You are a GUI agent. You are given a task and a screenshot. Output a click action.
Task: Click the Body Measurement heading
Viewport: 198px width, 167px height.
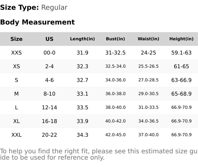[x=37, y=22]
